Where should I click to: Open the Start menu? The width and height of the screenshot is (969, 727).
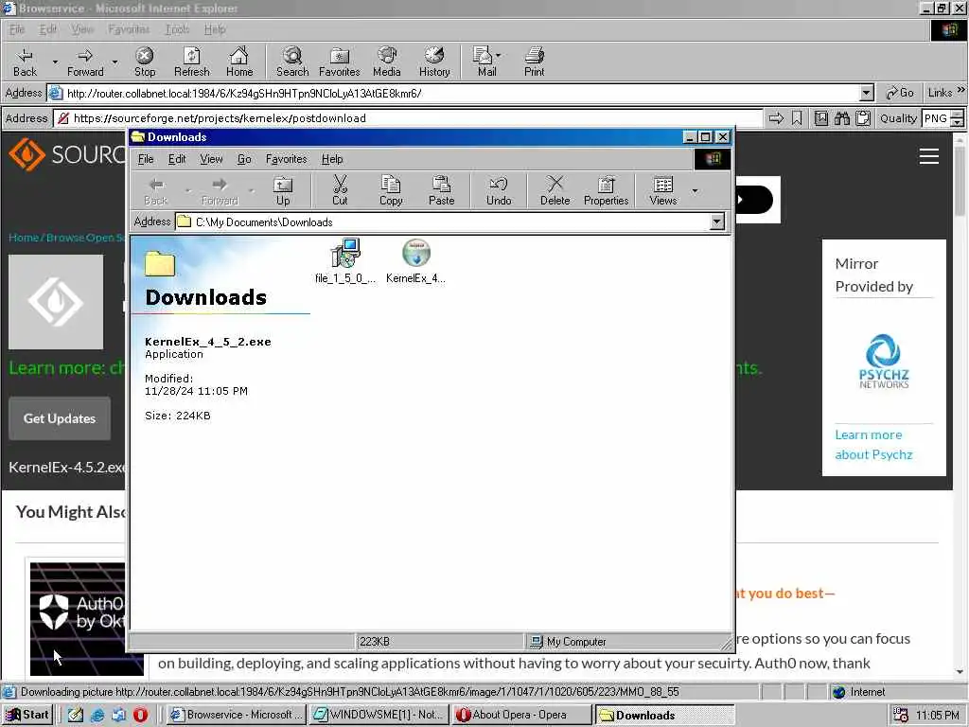[x=27, y=715]
